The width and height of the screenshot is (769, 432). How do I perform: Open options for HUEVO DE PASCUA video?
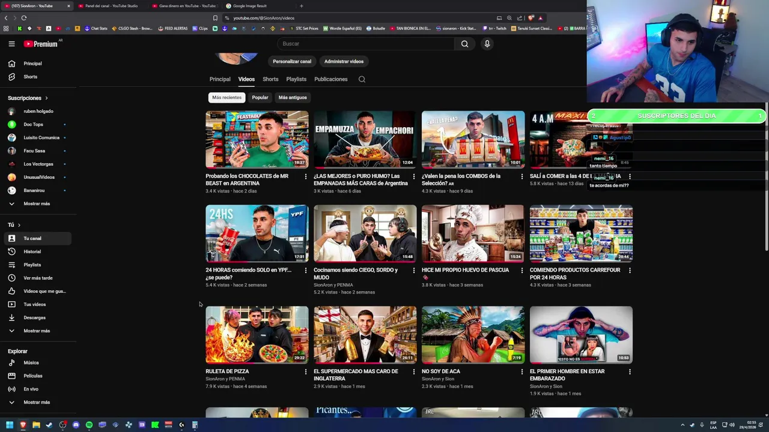coord(521,270)
